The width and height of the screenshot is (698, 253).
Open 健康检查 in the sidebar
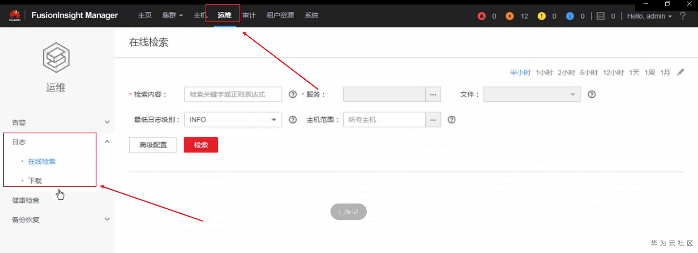[26, 200]
